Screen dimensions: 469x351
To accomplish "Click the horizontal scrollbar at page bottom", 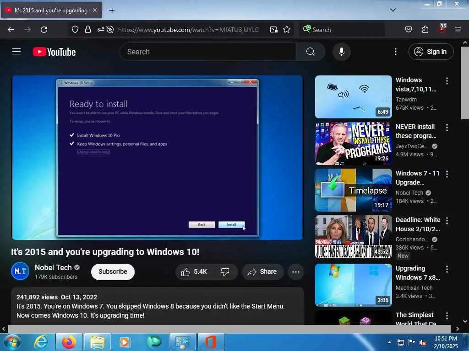I will (x=229, y=329).
